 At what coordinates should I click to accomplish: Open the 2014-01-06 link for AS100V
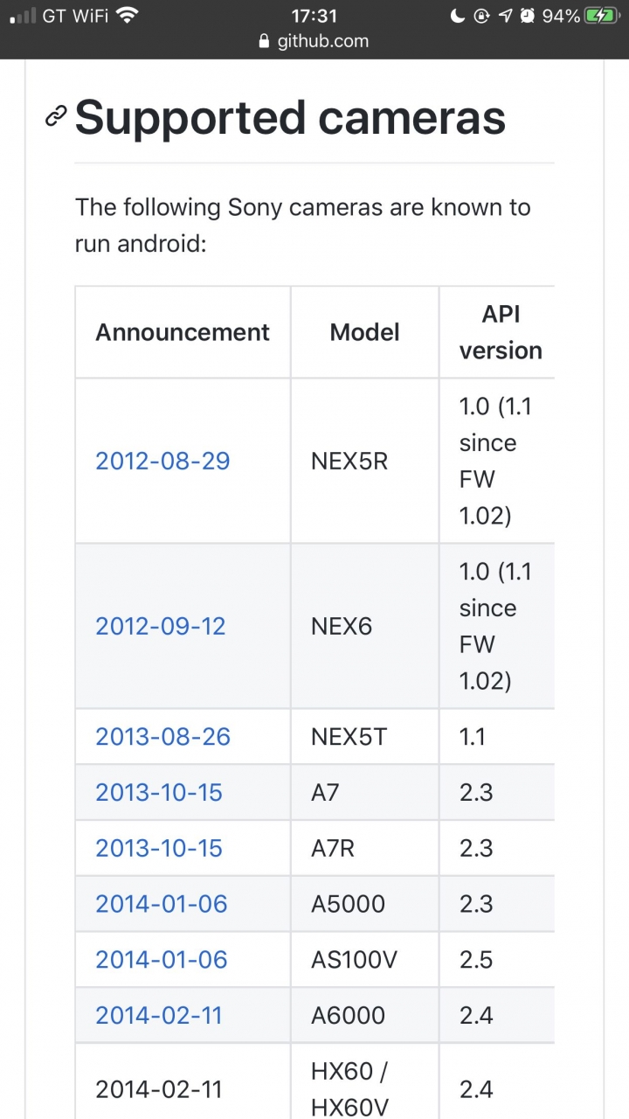(x=162, y=960)
